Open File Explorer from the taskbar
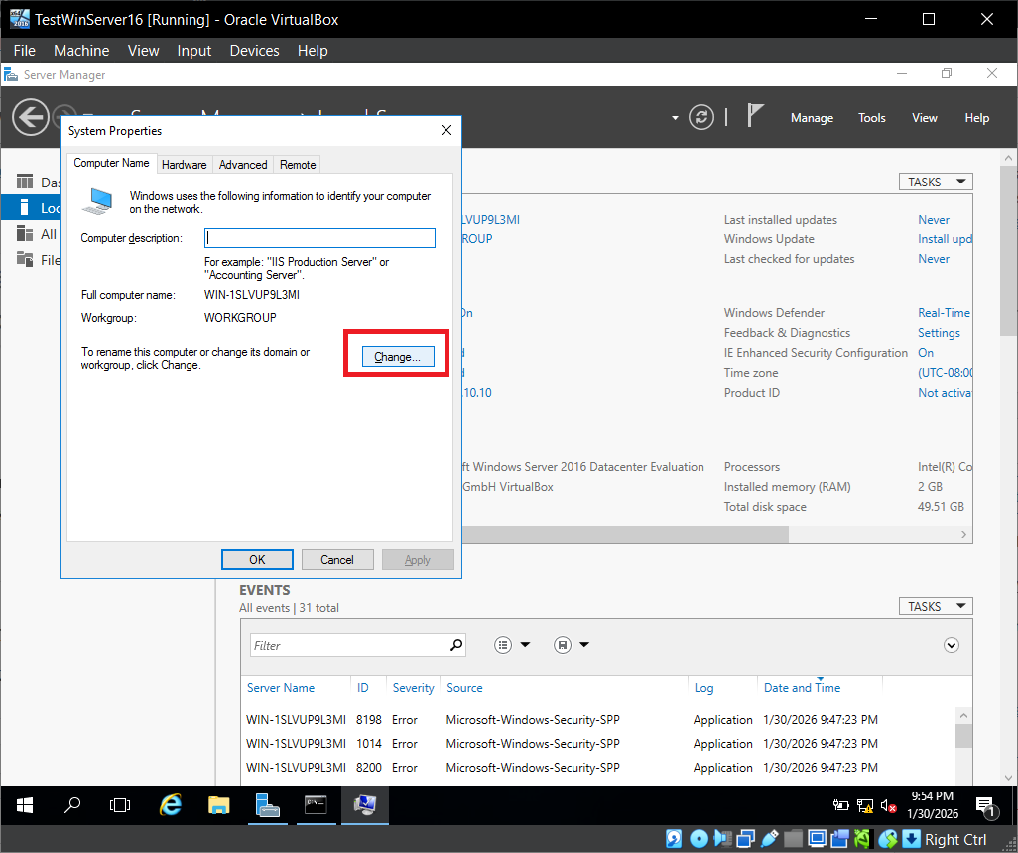 click(x=218, y=805)
